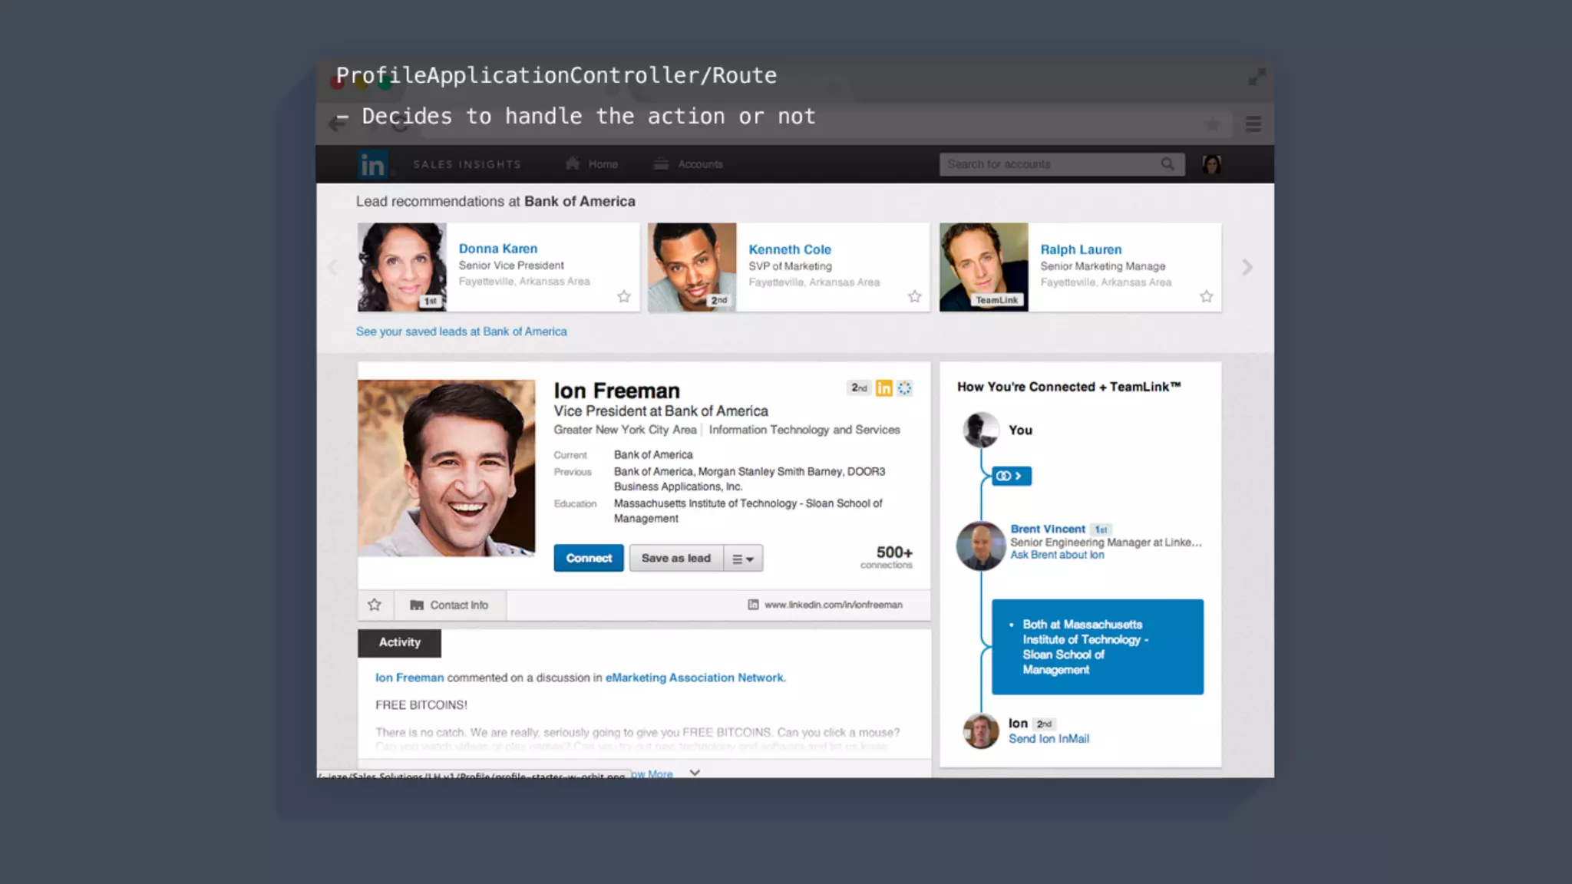Viewport: 1572px width, 884px height.
Task: Star Kenneth Cole as a saved lead
Action: click(x=914, y=297)
